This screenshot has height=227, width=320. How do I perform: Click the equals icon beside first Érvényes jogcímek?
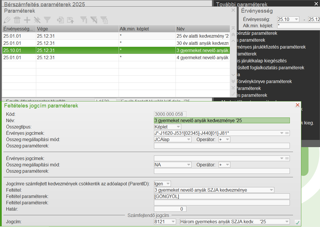pos(287,133)
